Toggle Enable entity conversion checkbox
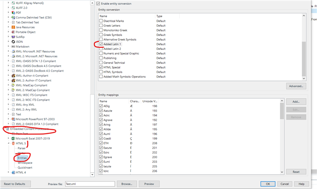The width and height of the screenshot is (317, 189). 98,3
